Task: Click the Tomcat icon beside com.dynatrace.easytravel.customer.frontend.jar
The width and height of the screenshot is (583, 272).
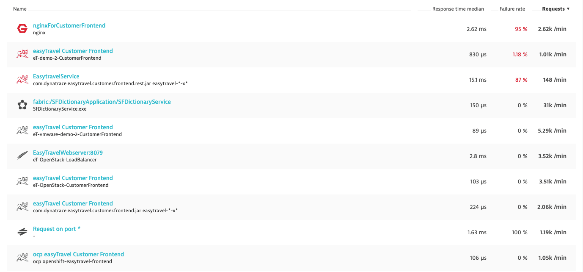Action: [22, 207]
